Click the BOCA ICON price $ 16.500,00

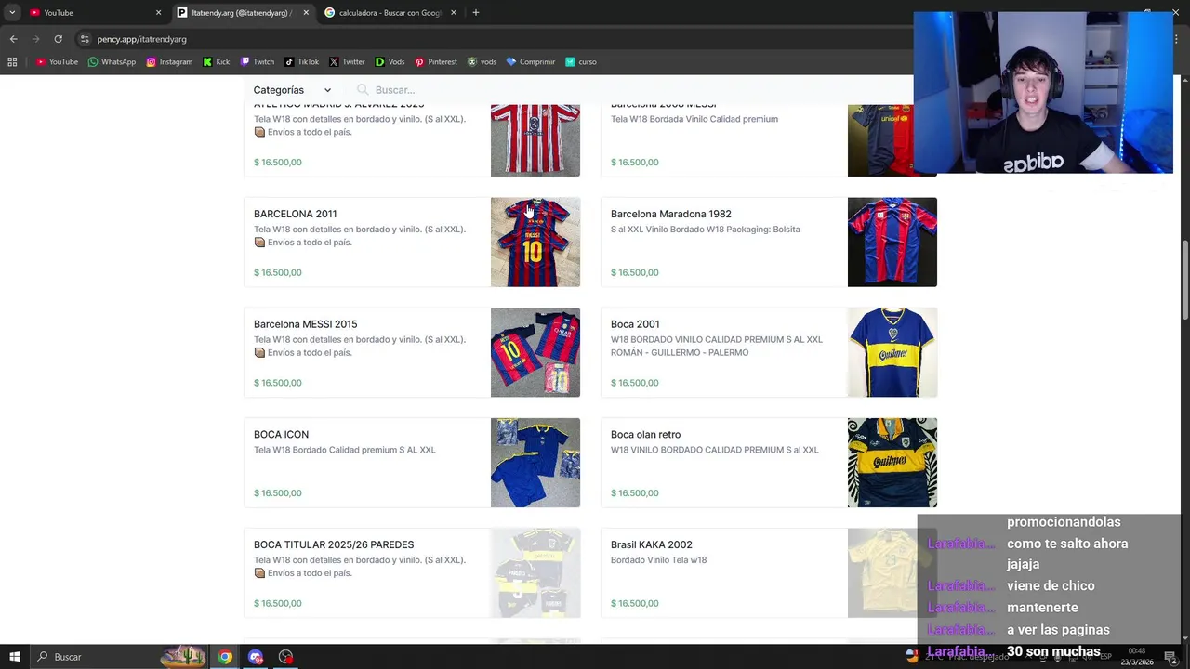click(278, 493)
